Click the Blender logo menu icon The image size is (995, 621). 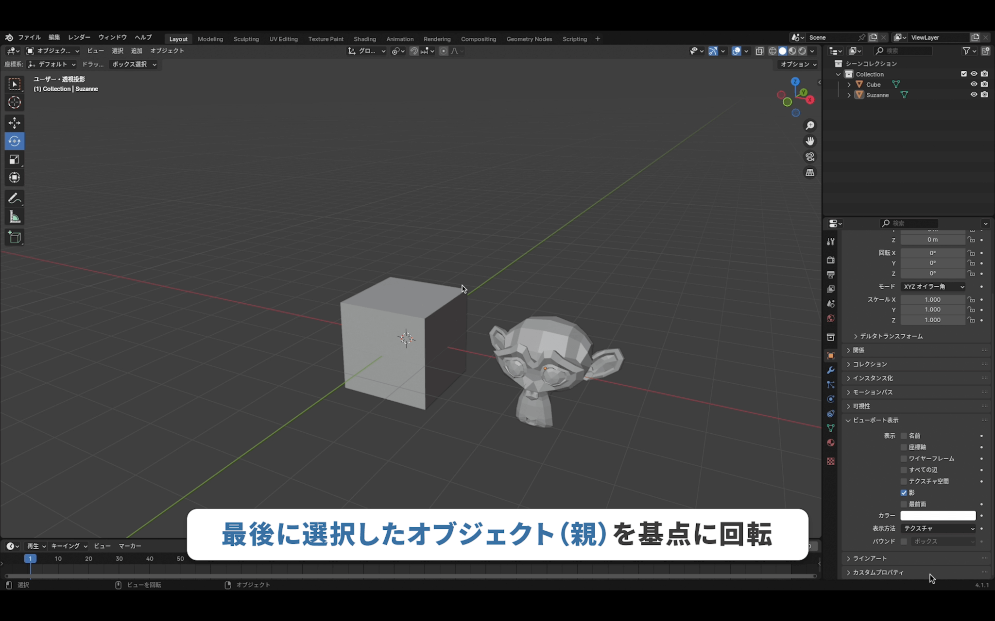point(9,37)
